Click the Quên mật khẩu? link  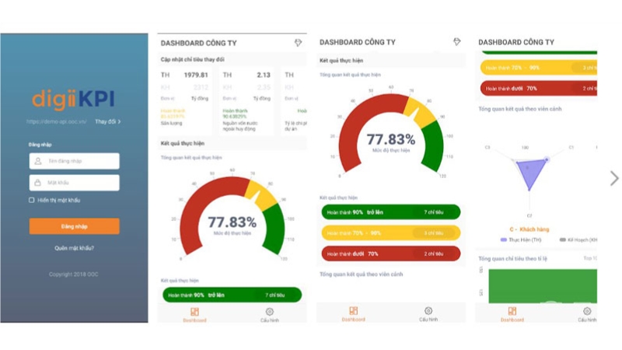(x=75, y=248)
